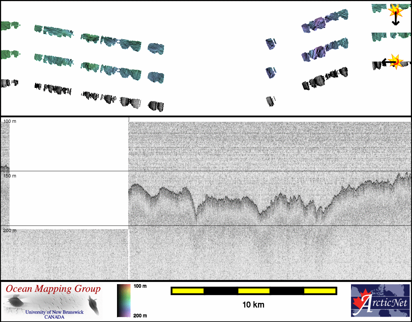
Task: Click the right vessel image in the logo
Action: pos(94,304)
